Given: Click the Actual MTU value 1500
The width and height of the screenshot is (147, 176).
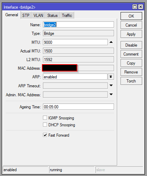Looking at the screenshot, I should point(78,51).
